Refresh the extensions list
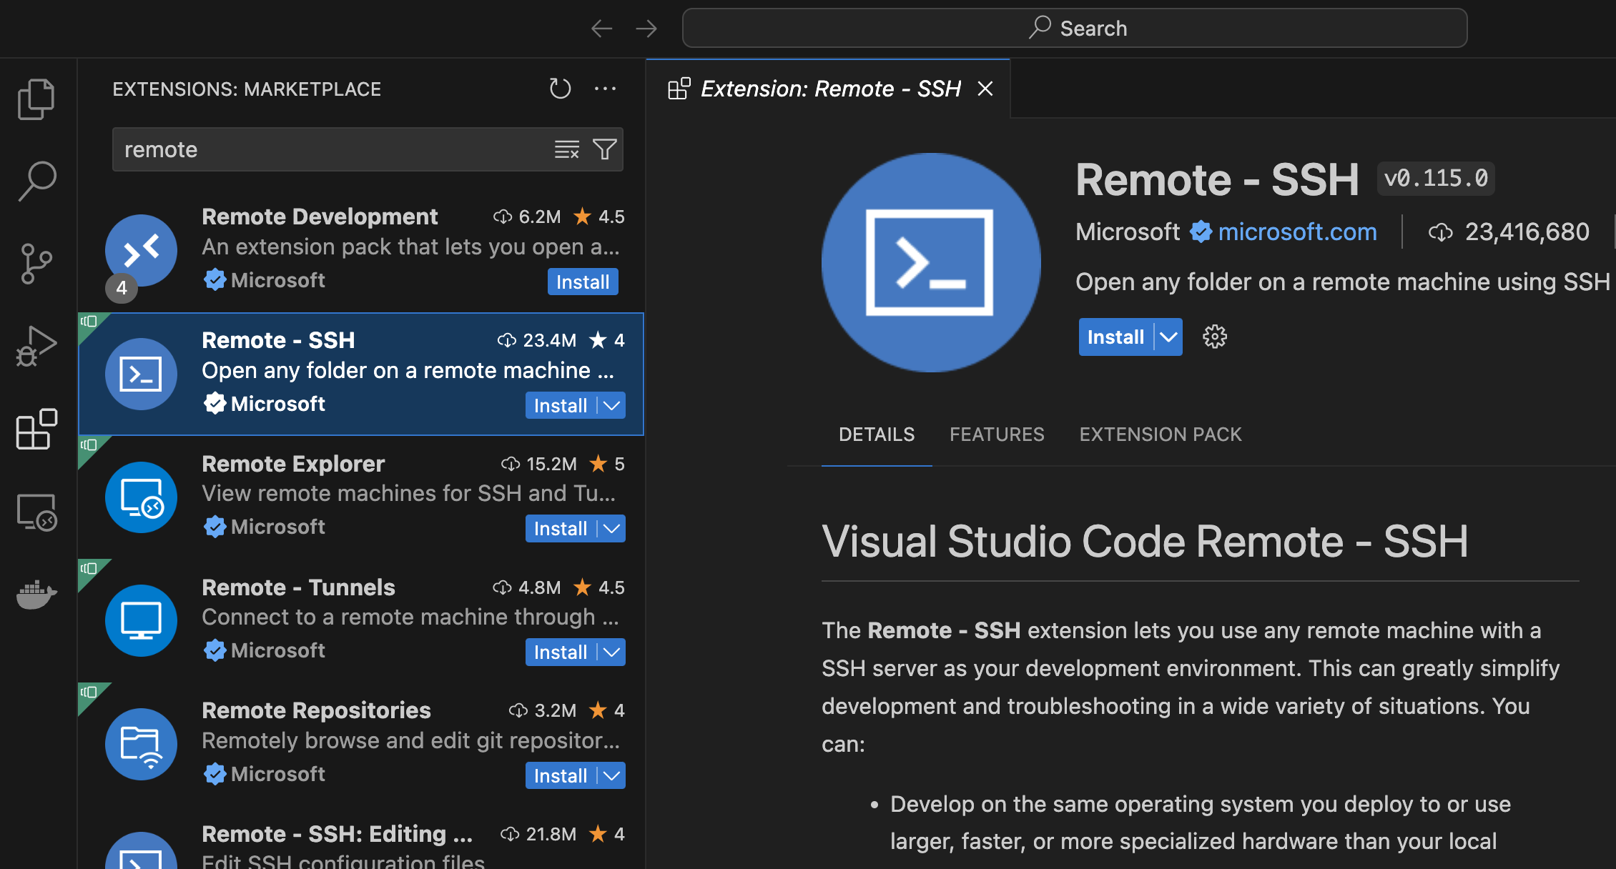The width and height of the screenshot is (1616, 869). [x=560, y=88]
